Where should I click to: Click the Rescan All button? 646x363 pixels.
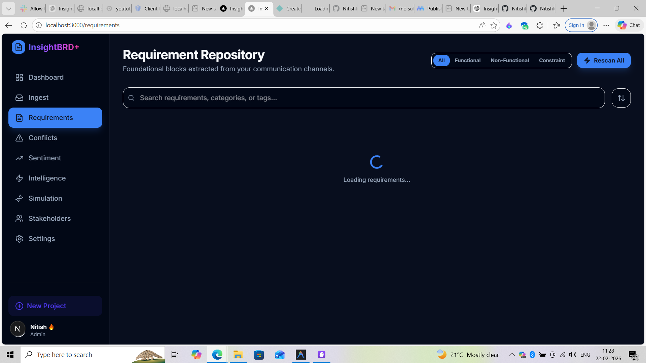(x=604, y=61)
